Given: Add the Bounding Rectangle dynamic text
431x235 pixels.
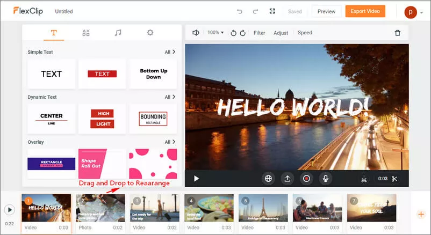Looking at the screenshot, I should coord(153,119).
